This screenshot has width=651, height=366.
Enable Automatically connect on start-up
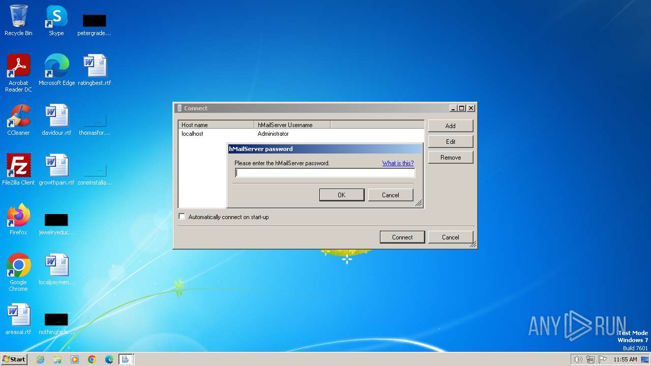(182, 217)
